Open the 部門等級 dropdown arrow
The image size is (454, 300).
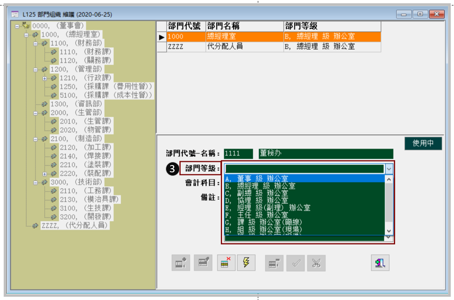(x=389, y=169)
